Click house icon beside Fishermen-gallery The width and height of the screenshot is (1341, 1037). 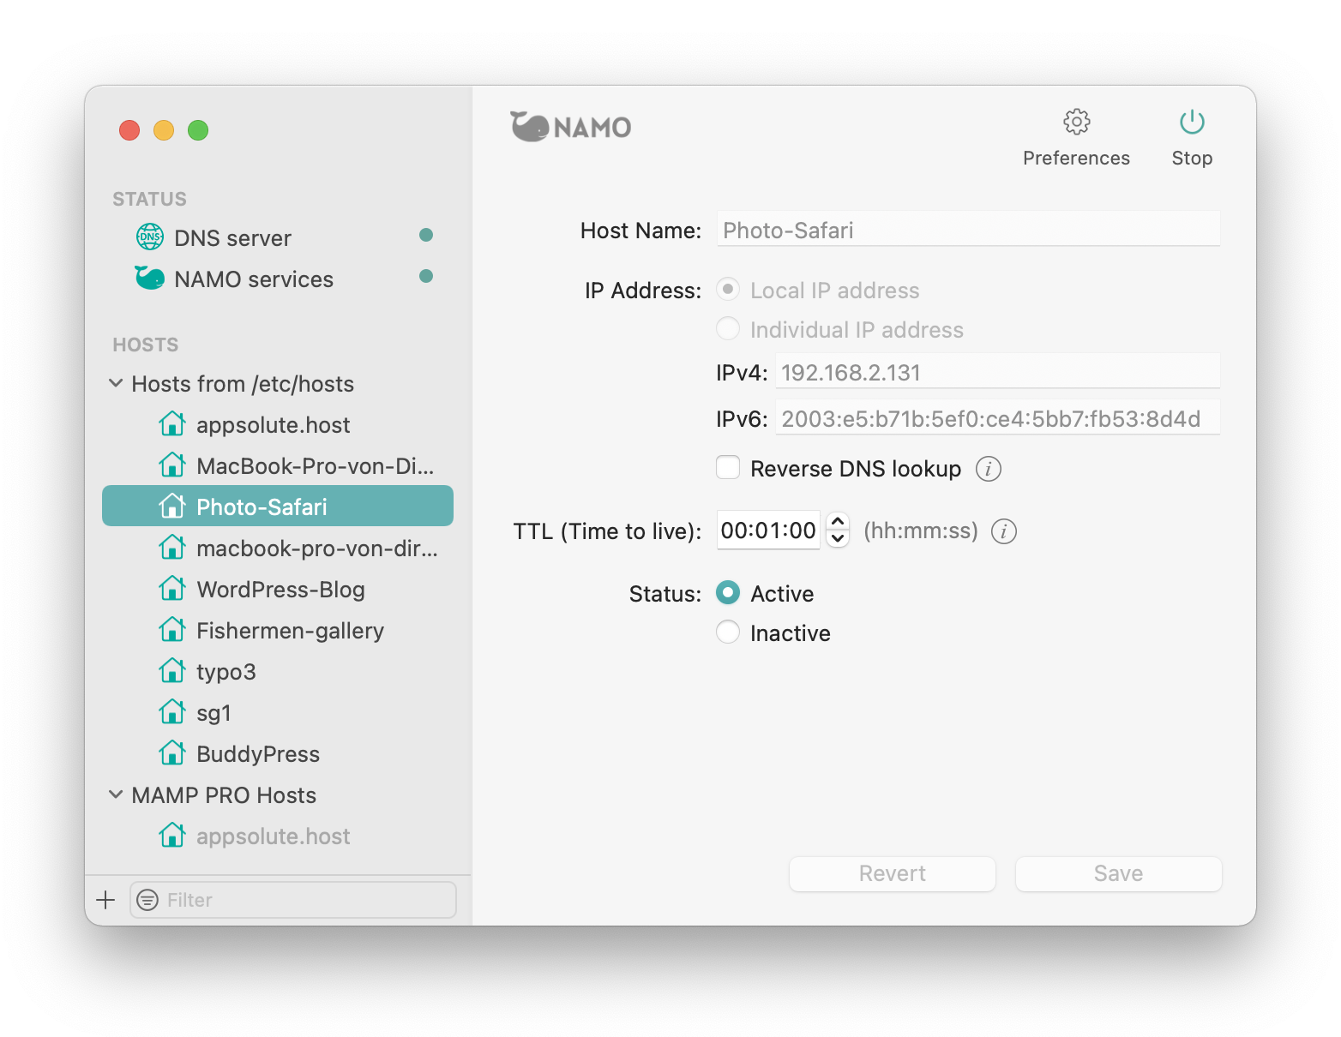point(172,629)
